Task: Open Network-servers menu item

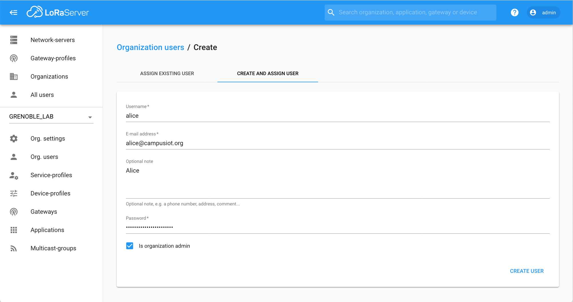Action: point(51,40)
